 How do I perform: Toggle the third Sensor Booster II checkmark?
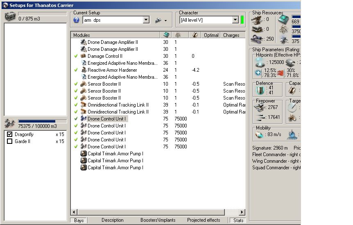pyautogui.click(x=76, y=98)
